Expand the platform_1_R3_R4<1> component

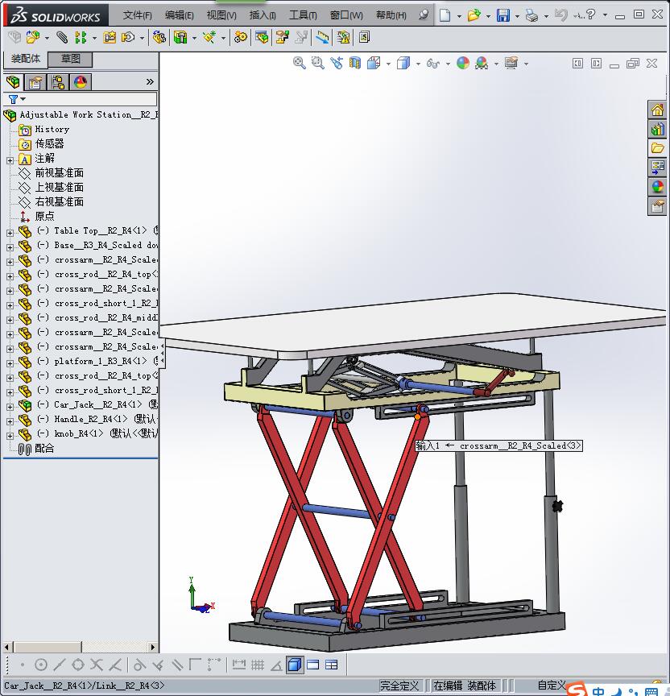click(10, 363)
